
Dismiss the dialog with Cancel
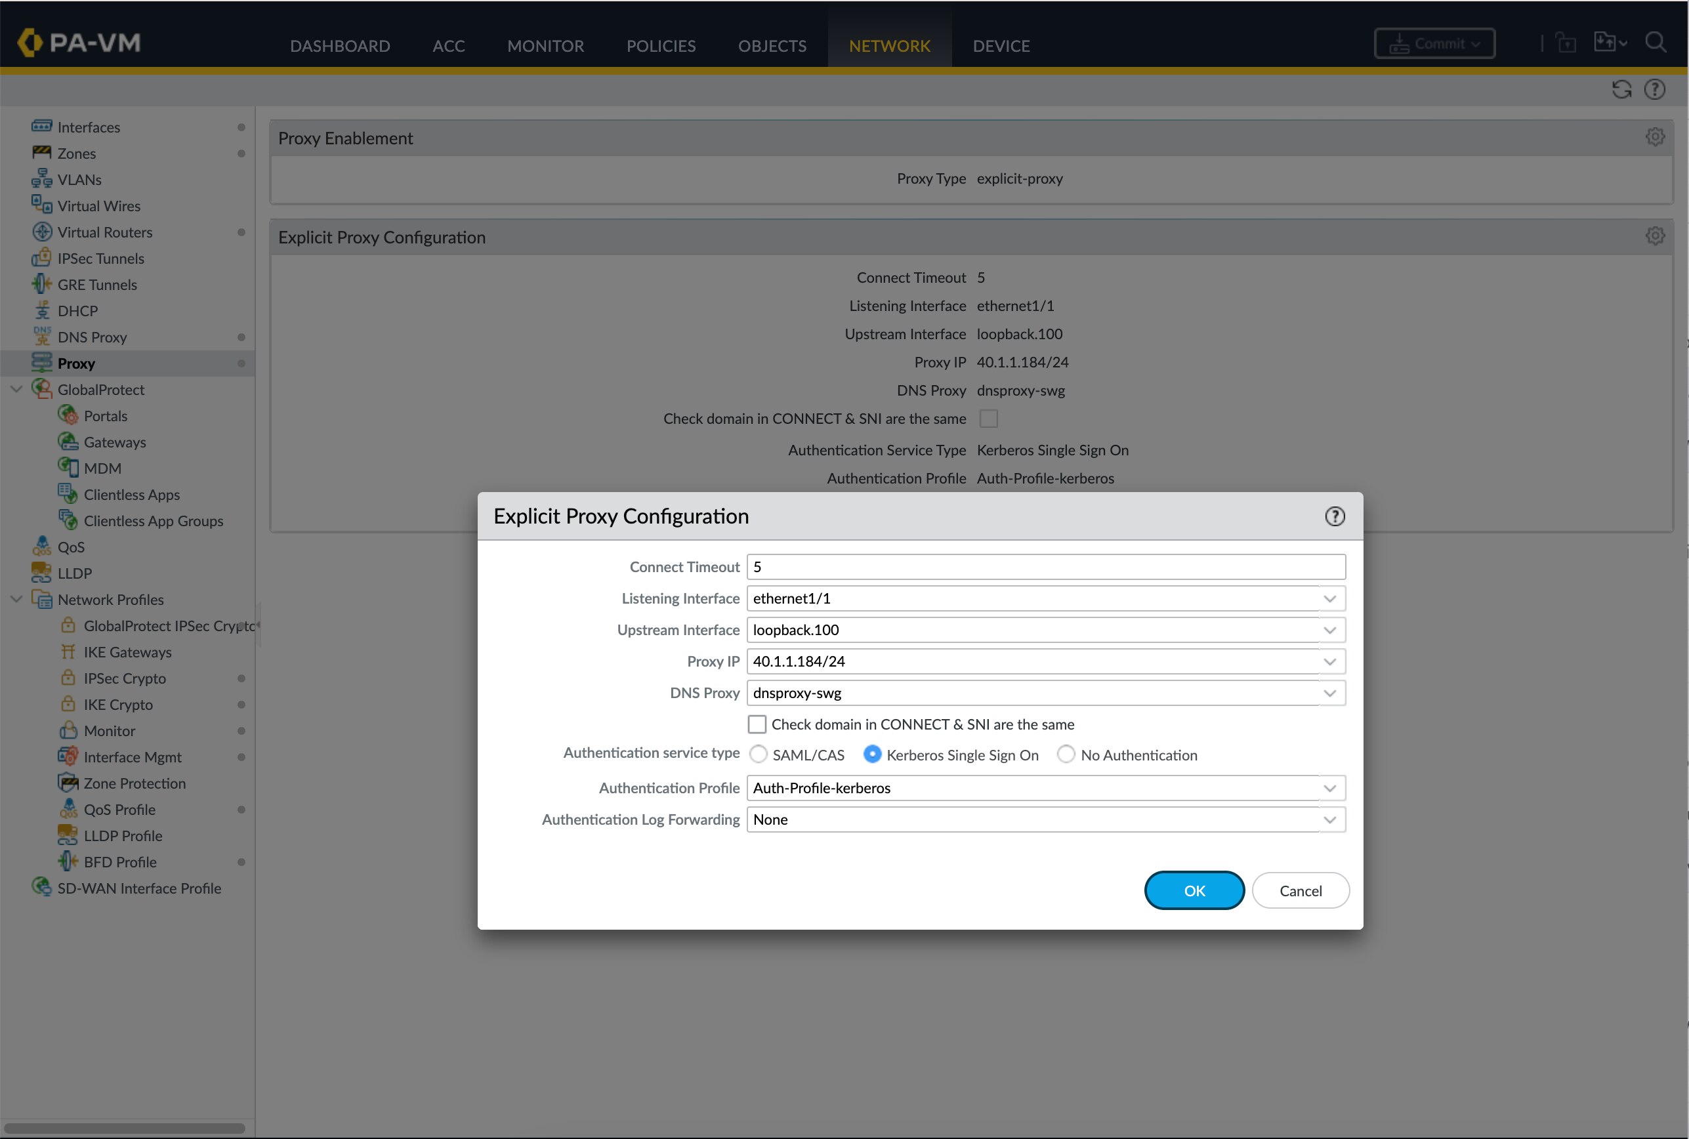1300,890
